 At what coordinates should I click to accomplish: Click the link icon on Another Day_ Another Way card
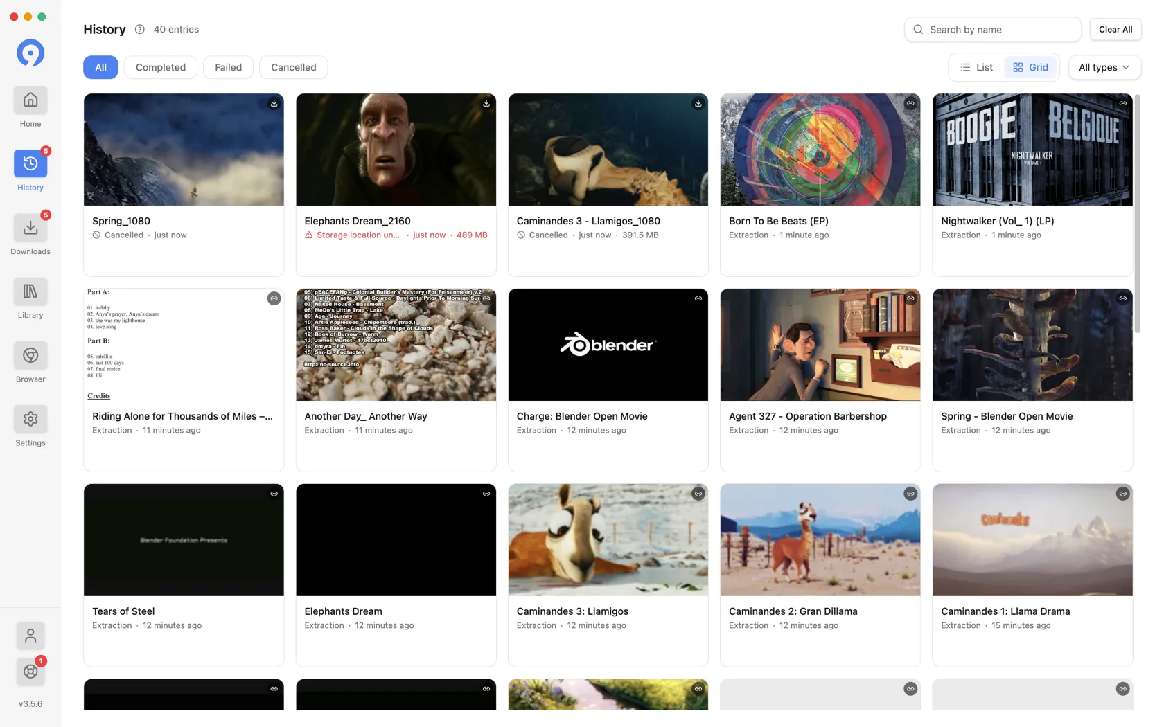486,298
